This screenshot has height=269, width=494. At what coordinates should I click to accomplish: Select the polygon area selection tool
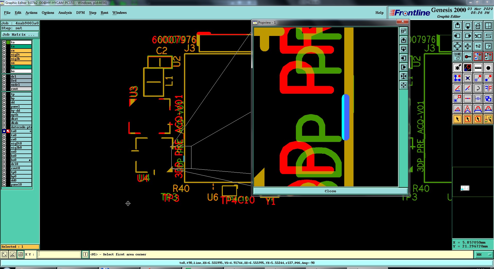(x=478, y=119)
